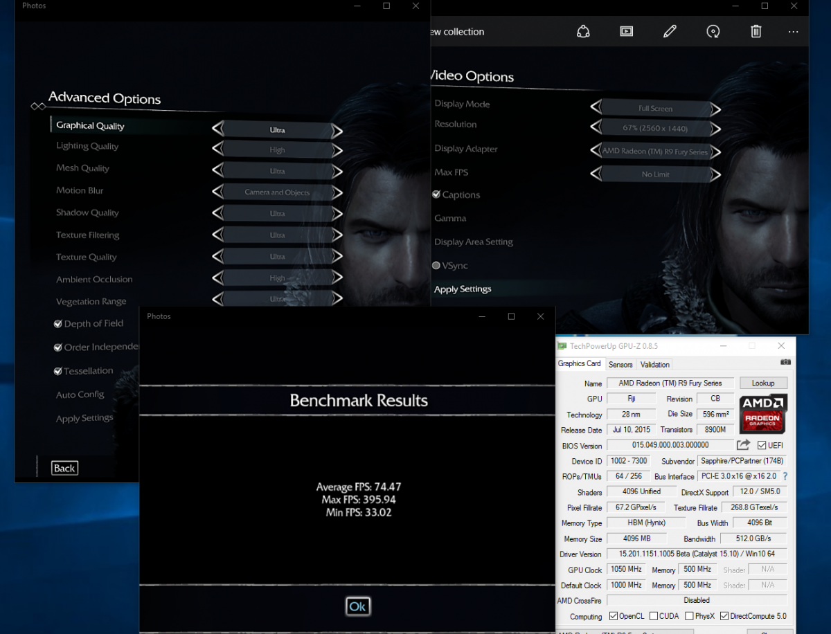Open the Resolution 67% (2560 x 1440) selector
Image resolution: width=831 pixels, height=634 pixels.
[655, 129]
